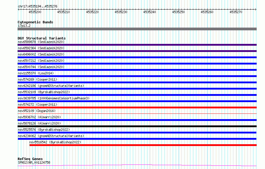
Task: Select nsv5878126 (Almarri2020) label
Action: click(x=39, y=123)
